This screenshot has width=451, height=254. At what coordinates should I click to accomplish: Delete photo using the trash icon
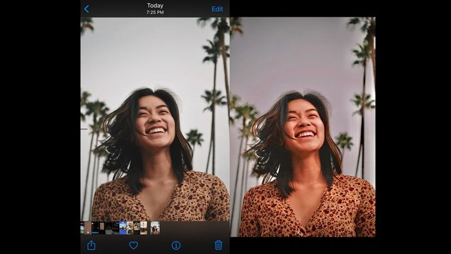[218, 245]
